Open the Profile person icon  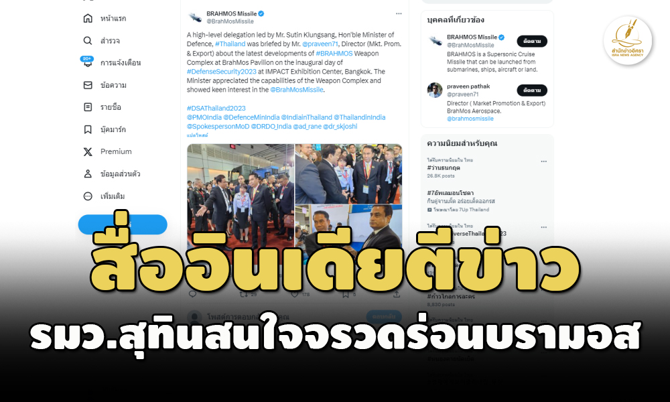pyautogui.click(x=88, y=174)
